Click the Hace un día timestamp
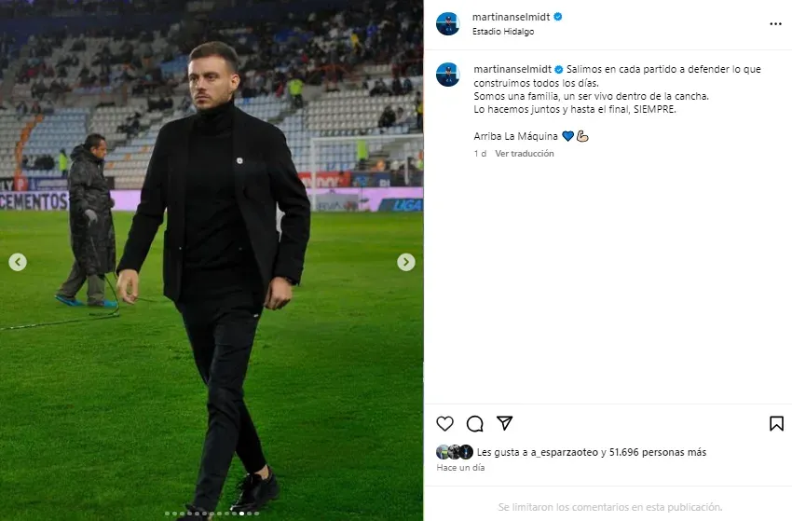Screen dimensions: 792x521 pyautogui.click(x=460, y=468)
